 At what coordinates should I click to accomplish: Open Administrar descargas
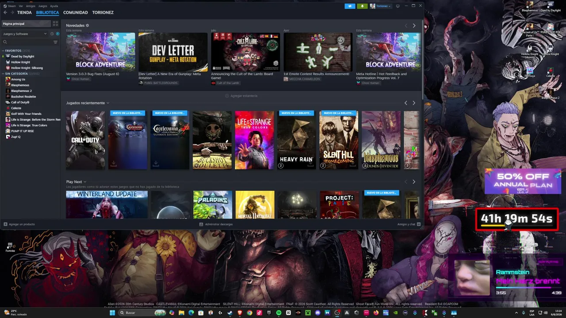[216, 224]
